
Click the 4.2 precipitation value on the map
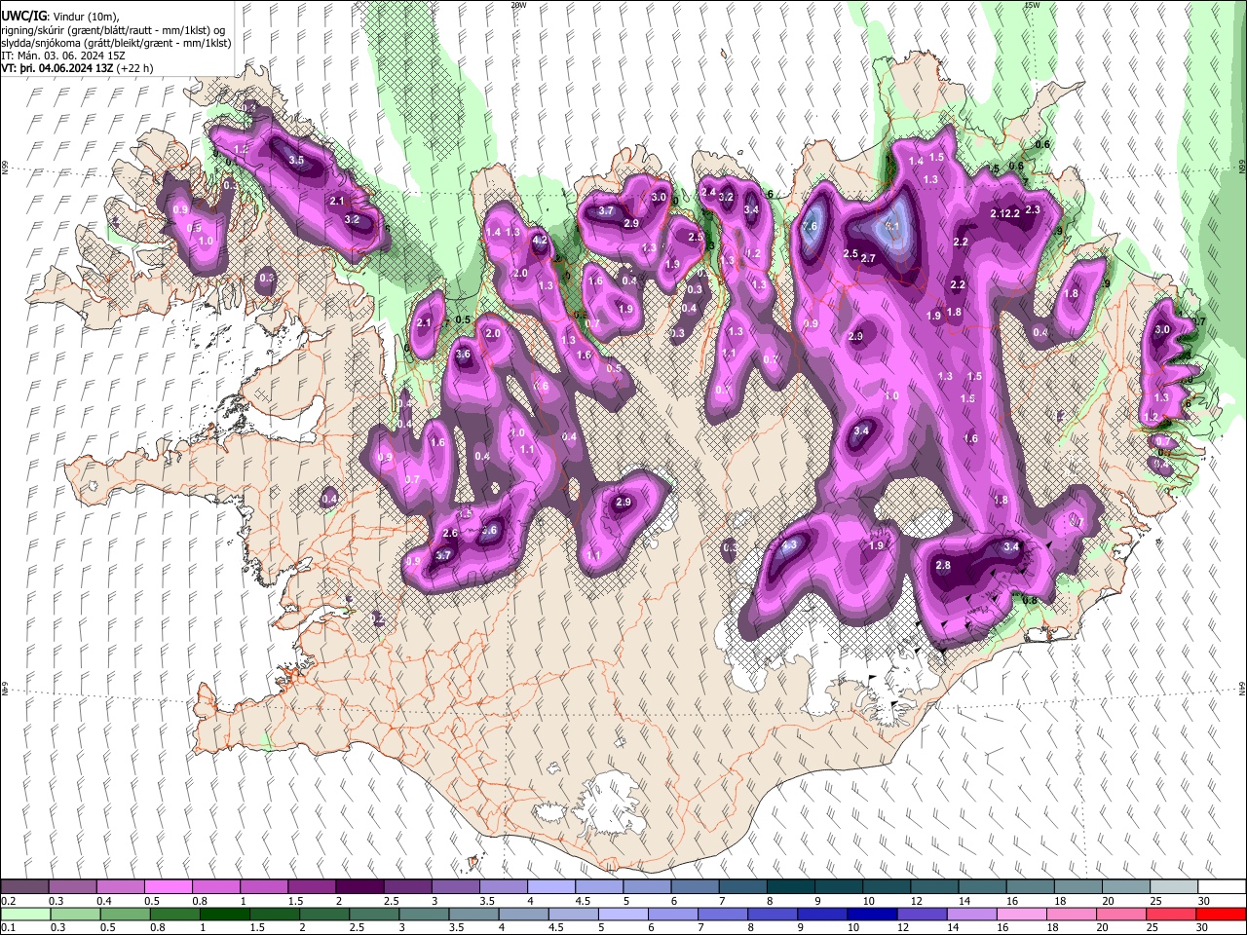click(x=541, y=240)
